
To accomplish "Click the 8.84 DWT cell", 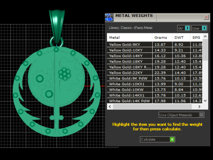I will [181, 89].
